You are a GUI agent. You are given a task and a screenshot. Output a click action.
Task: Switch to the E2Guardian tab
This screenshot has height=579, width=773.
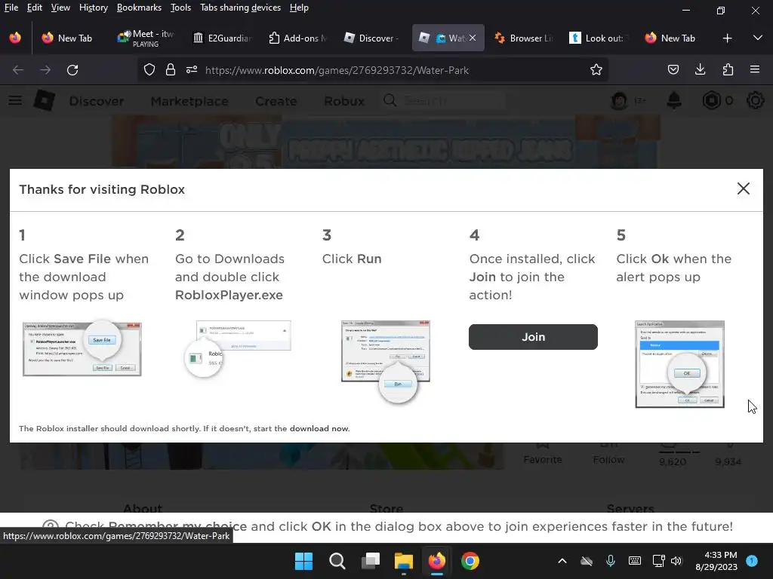pos(223,38)
